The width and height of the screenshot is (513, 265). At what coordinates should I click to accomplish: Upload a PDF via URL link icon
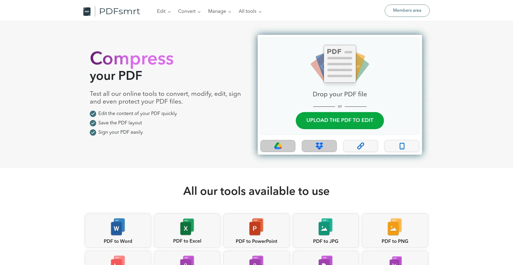click(x=360, y=146)
